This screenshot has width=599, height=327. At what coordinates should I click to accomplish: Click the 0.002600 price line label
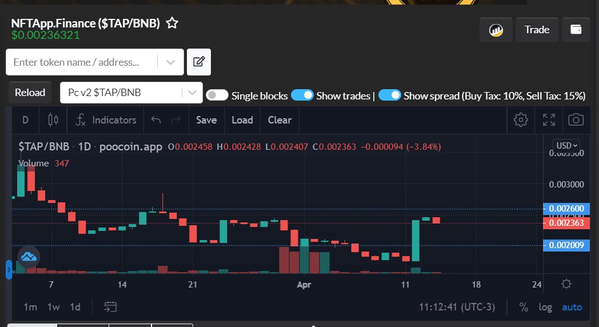click(x=566, y=209)
